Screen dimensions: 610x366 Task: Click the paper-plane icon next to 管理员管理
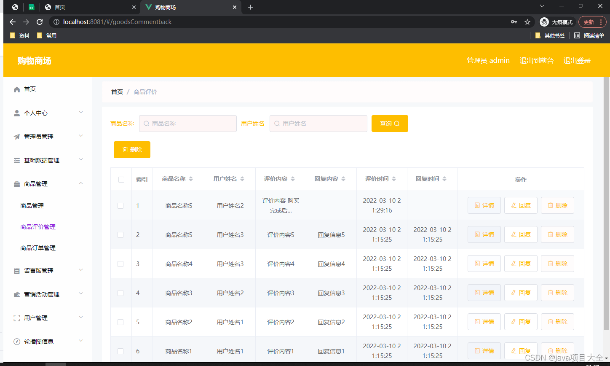[x=17, y=137]
